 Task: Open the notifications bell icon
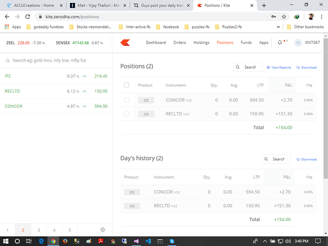point(280,42)
